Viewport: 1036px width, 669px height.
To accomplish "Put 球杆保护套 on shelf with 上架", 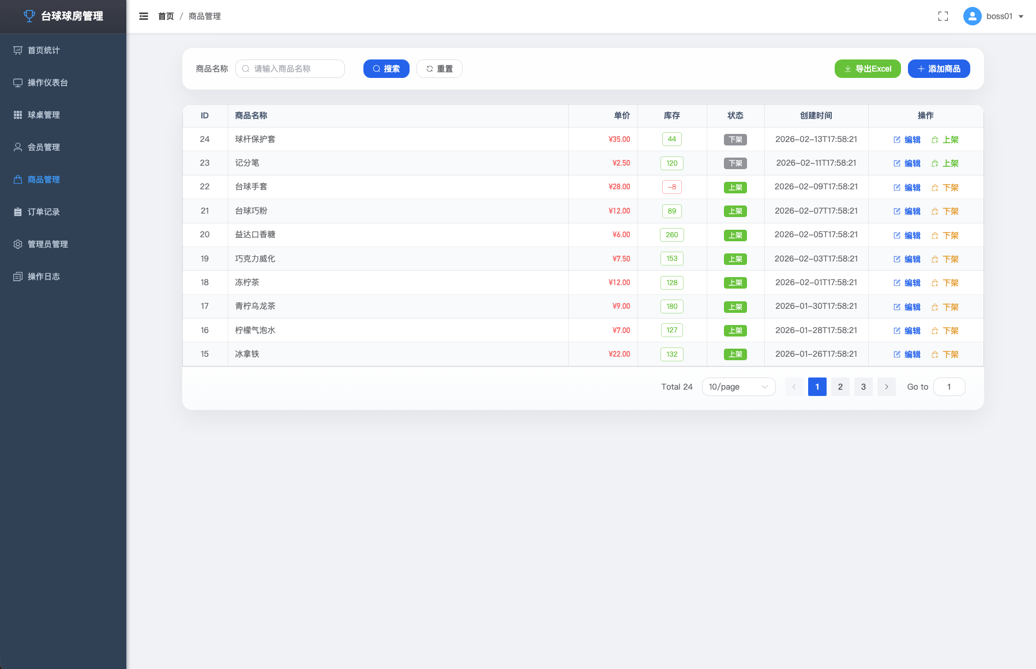I will click(x=945, y=140).
